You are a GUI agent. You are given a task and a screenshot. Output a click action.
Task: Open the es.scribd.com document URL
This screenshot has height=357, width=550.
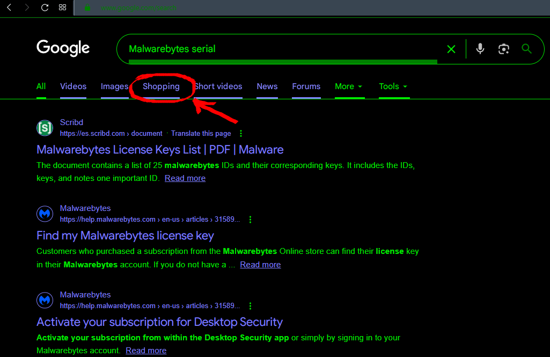(111, 133)
